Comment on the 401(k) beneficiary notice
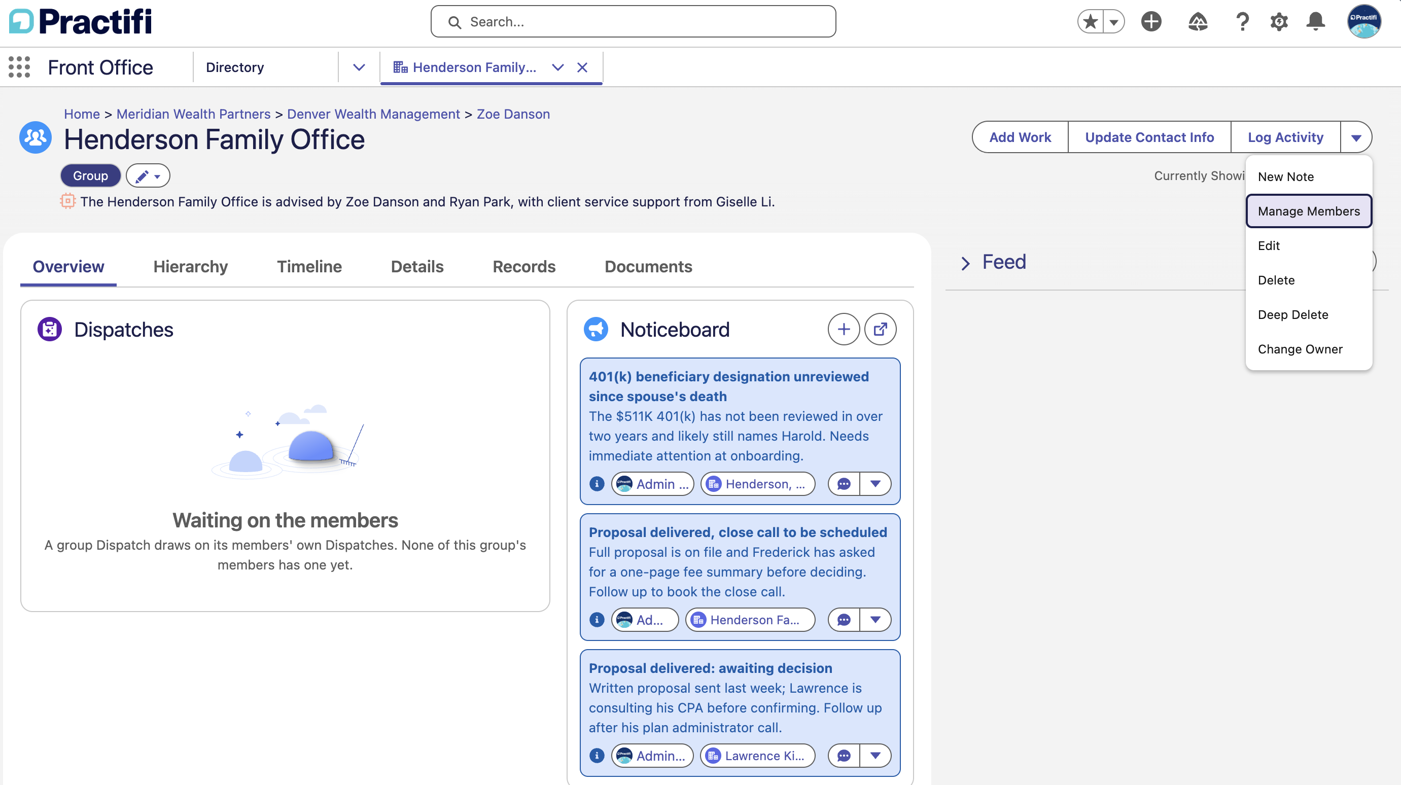The width and height of the screenshot is (1401, 785). (x=844, y=484)
